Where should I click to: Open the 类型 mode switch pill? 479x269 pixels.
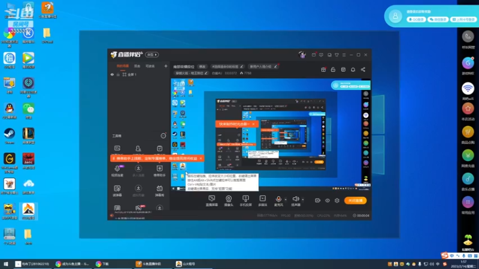coord(152,54)
